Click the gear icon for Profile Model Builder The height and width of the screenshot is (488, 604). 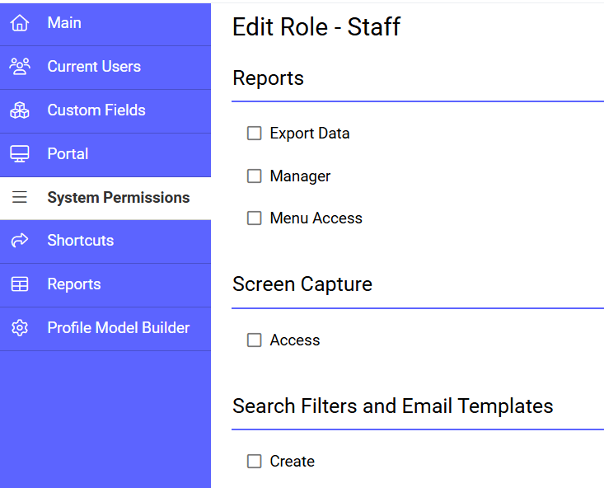(x=20, y=328)
